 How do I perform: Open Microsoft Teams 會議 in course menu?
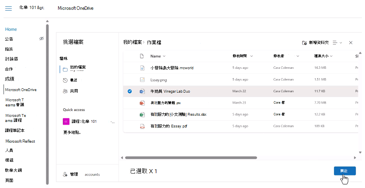(x=15, y=102)
